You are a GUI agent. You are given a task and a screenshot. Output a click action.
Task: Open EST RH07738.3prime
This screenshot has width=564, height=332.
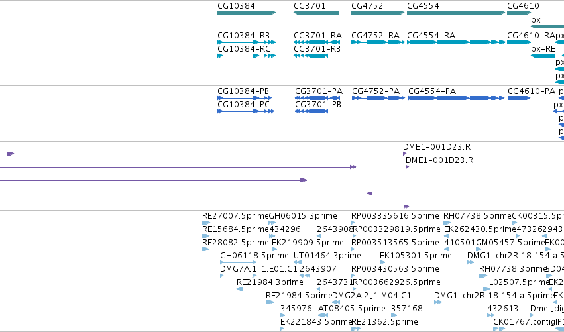[513, 269]
